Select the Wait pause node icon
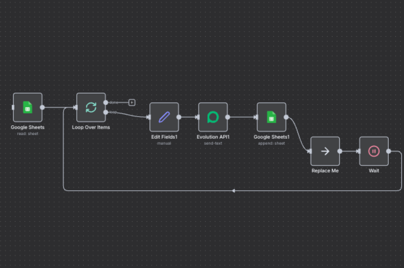Screen dimensions: 404x268 (x=374, y=151)
